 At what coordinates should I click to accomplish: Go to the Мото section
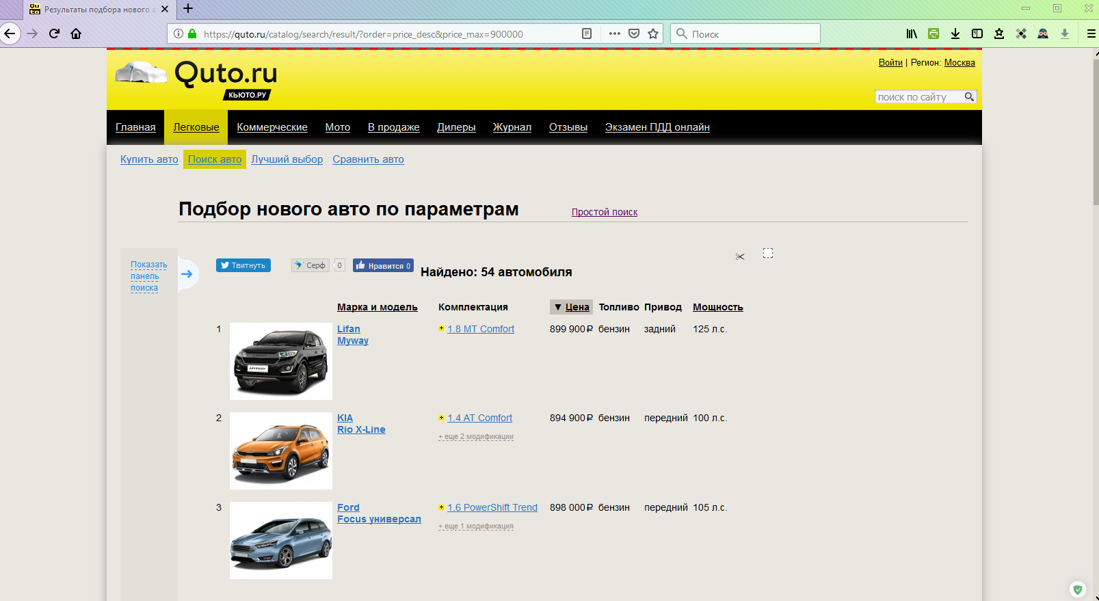338,127
